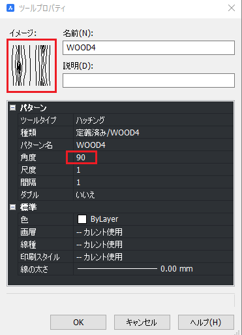
Task: Select the 尺度 value field
Action: [x=153, y=169]
